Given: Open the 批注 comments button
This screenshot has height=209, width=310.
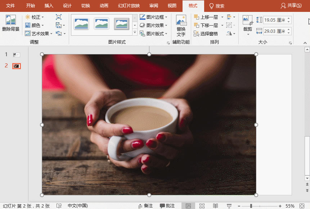Looking at the screenshot, I should tap(167, 206).
